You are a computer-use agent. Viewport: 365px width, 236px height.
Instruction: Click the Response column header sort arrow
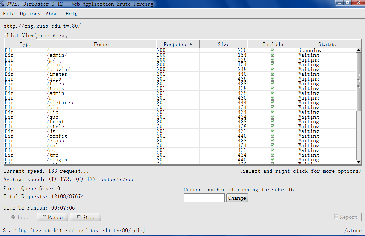(x=191, y=44)
